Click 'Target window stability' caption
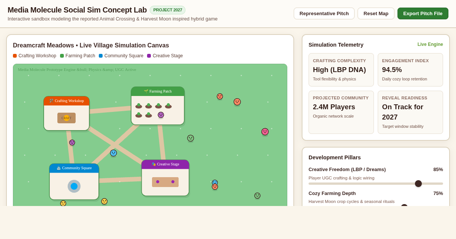This screenshot has width=456, height=239. pos(403,126)
